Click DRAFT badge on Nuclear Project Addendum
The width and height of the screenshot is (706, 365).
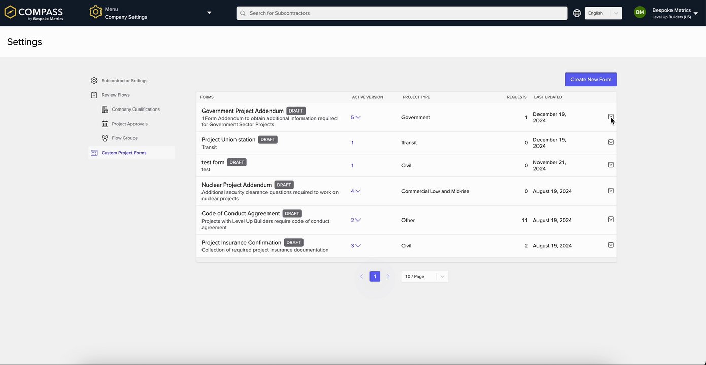click(284, 185)
